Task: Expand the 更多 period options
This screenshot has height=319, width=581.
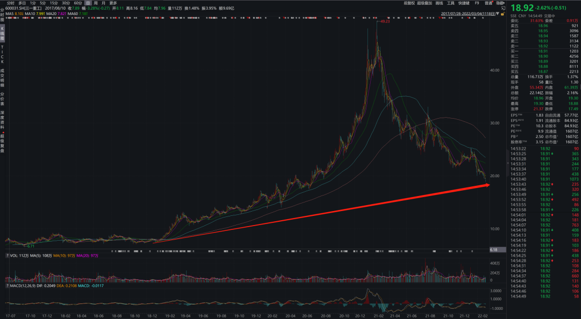Action: coord(113,3)
